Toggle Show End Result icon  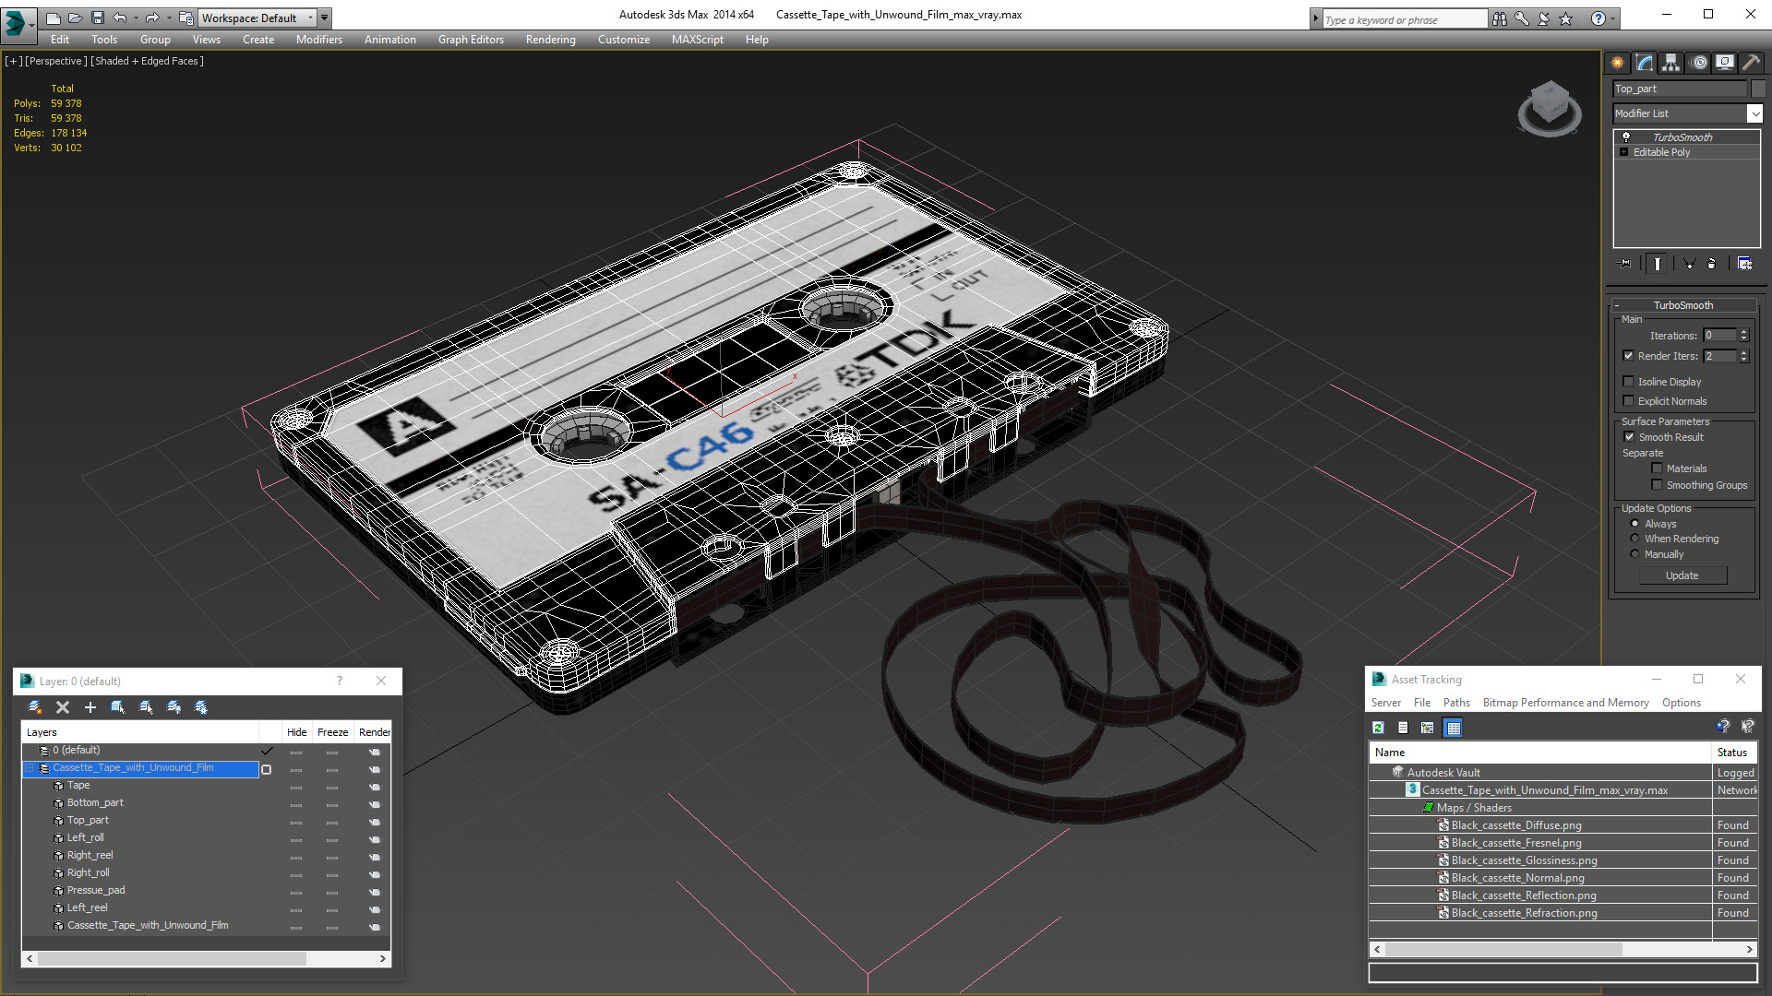(1658, 264)
